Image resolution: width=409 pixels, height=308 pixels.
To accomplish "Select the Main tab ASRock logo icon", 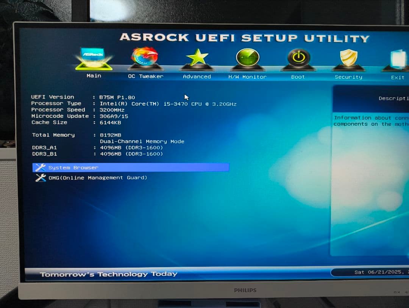I will (x=94, y=58).
